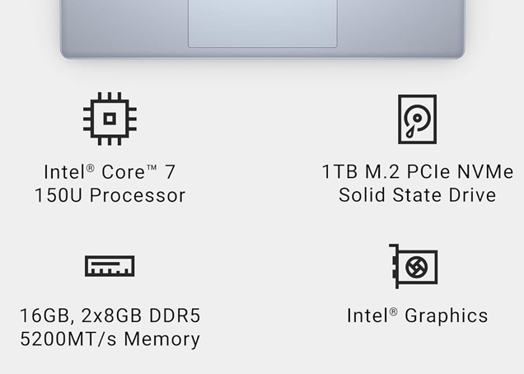Click the solid state drive icon
524x374 pixels.
[417, 119]
